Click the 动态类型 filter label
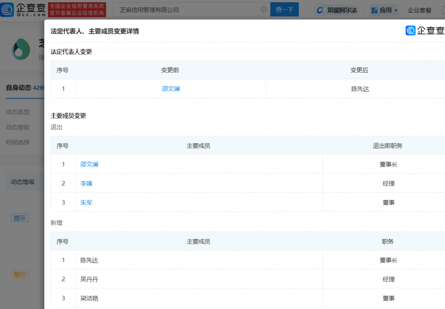This screenshot has height=309, width=445. pyautogui.click(x=18, y=112)
